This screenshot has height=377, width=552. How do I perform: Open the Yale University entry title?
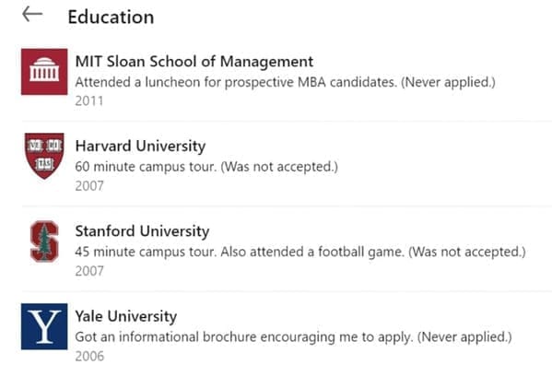tap(126, 316)
